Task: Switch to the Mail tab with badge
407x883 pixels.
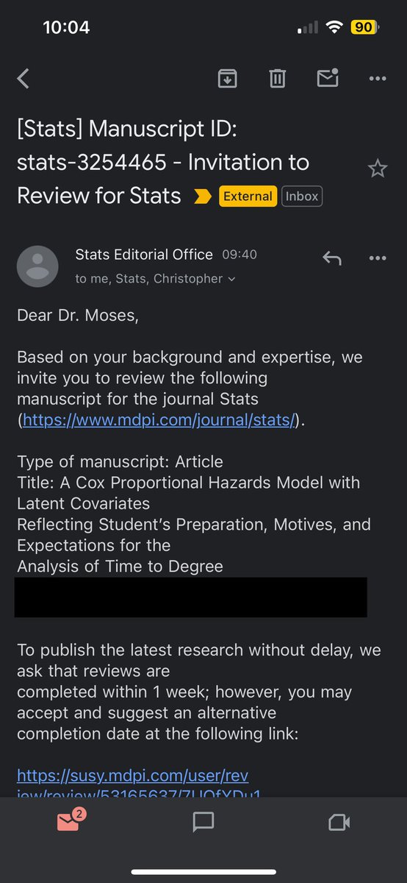Action: pyautogui.click(x=69, y=820)
